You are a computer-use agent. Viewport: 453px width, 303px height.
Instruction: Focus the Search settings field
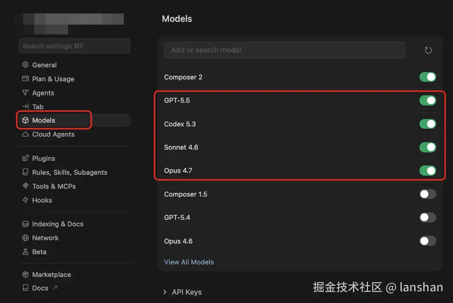74,46
